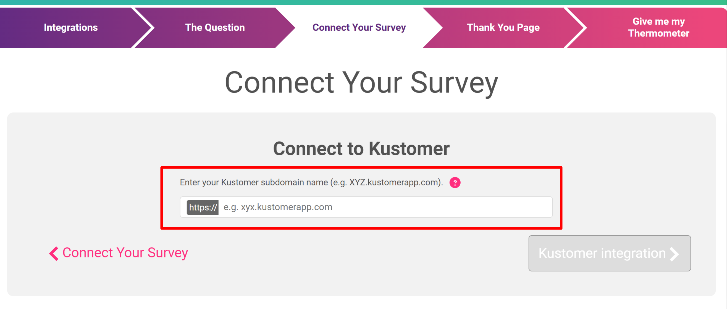Click the white arrow divider after Integrations
727x309 pixels.
tap(143, 28)
